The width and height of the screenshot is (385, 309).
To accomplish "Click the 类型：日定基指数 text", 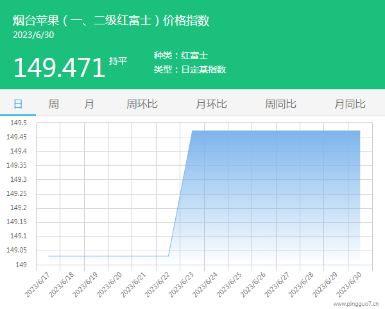I will [190, 69].
